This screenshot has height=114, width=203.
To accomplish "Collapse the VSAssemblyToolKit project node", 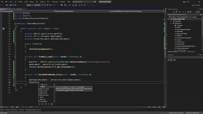I will tap(169, 19).
